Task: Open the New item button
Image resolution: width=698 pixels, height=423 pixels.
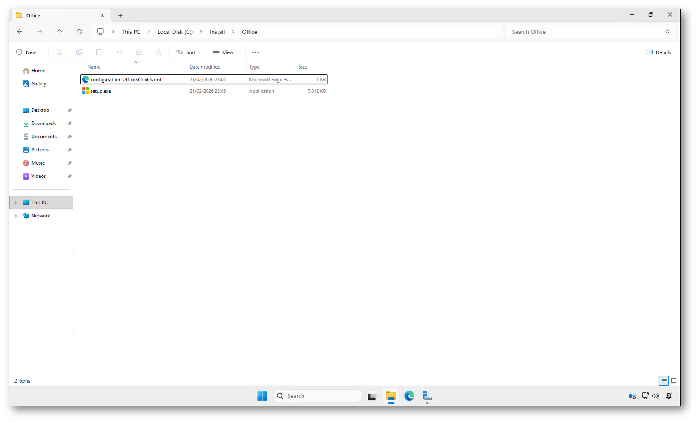Action: pyautogui.click(x=29, y=52)
